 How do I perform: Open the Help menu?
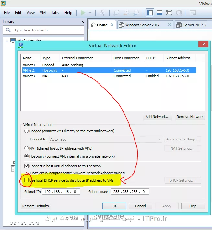pyautogui.click(x=68, y=13)
